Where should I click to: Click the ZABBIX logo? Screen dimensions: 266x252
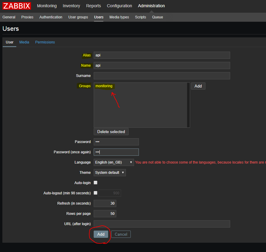pyautogui.click(x=17, y=6)
